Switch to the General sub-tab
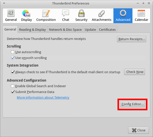This screenshot has width=153, height=137. pos(10,29)
